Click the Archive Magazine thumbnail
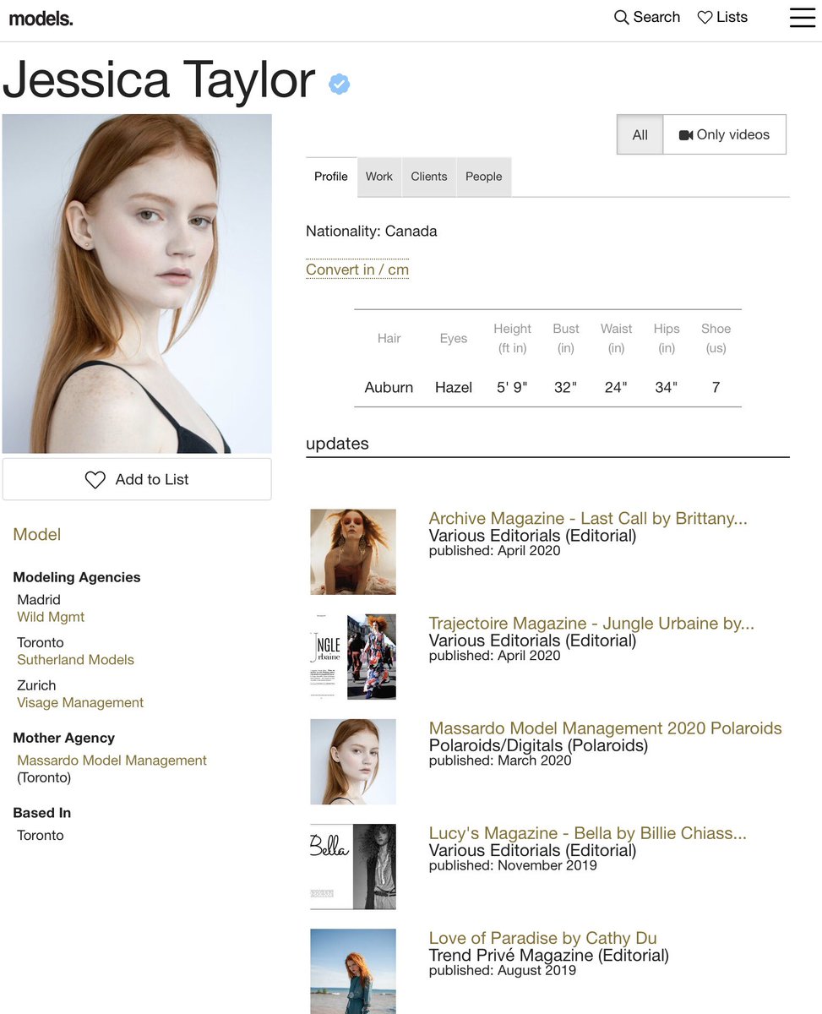Image resolution: width=822 pixels, height=1014 pixels. pyautogui.click(x=353, y=552)
